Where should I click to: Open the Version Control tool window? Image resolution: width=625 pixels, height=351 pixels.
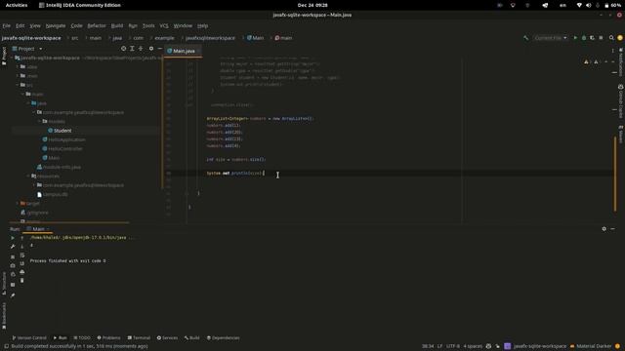[29, 338]
